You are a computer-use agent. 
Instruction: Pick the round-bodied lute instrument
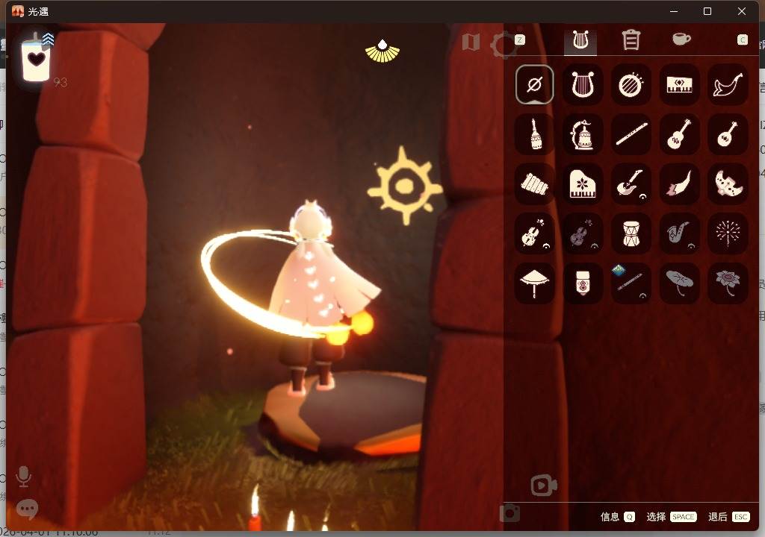[x=728, y=134]
